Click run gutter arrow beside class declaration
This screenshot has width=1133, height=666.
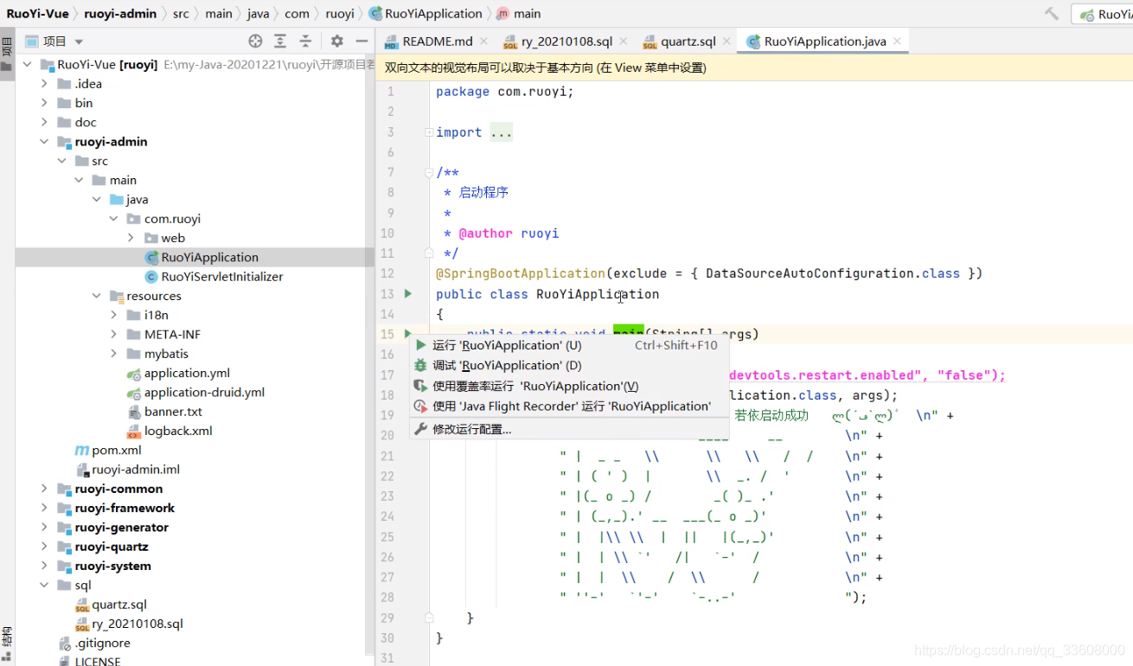tap(408, 294)
